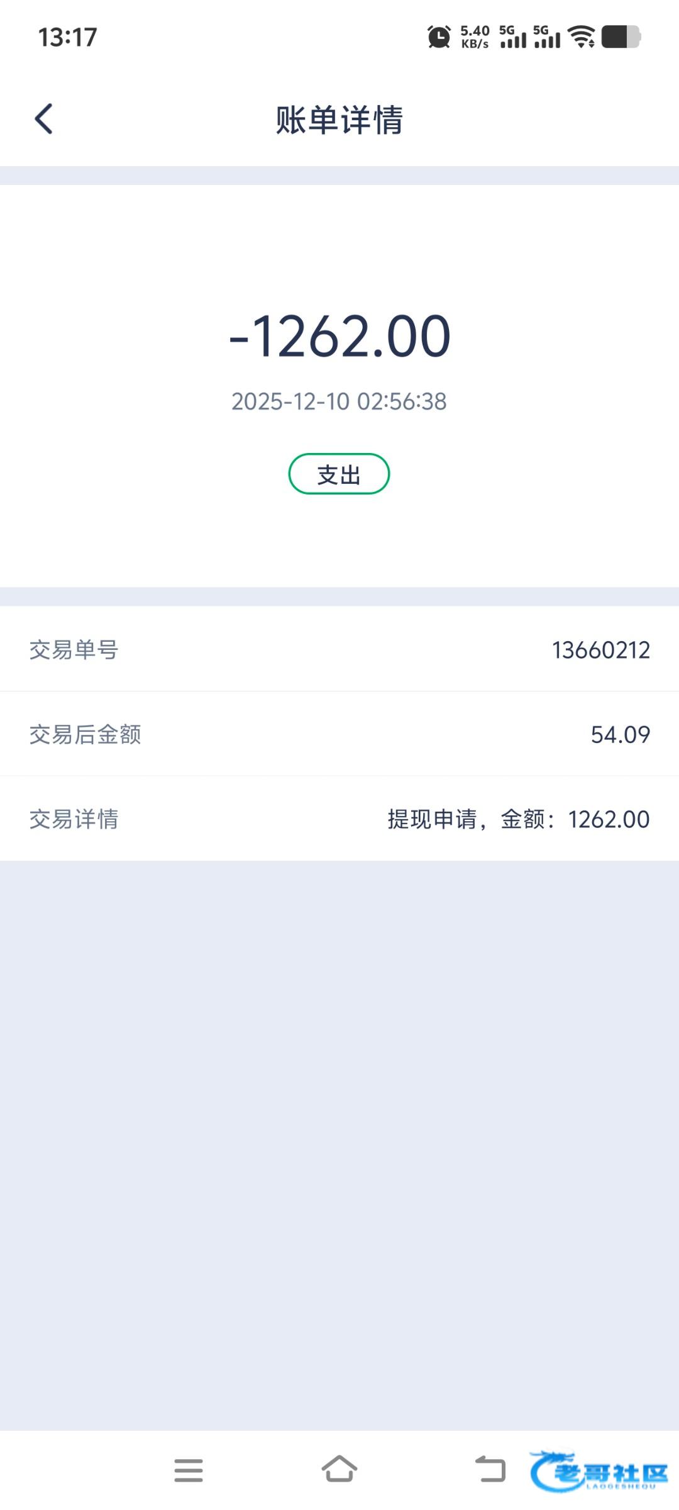The height and width of the screenshot is (1510, 679).
Task: Tap the 54.09 balance value
Action: [x=620, y=734]
